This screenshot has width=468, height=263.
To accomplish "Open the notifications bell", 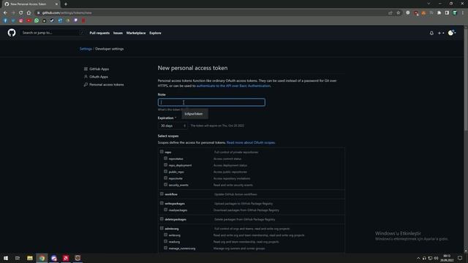I will [x=431, y=33].
